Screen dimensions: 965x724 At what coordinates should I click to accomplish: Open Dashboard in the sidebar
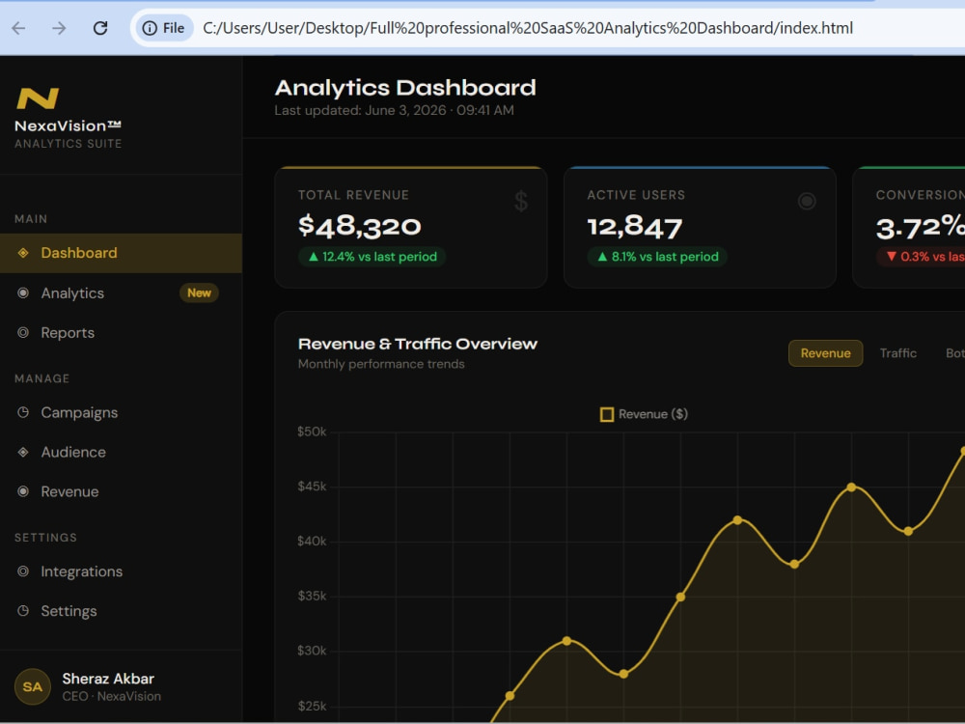coord(121,253)
